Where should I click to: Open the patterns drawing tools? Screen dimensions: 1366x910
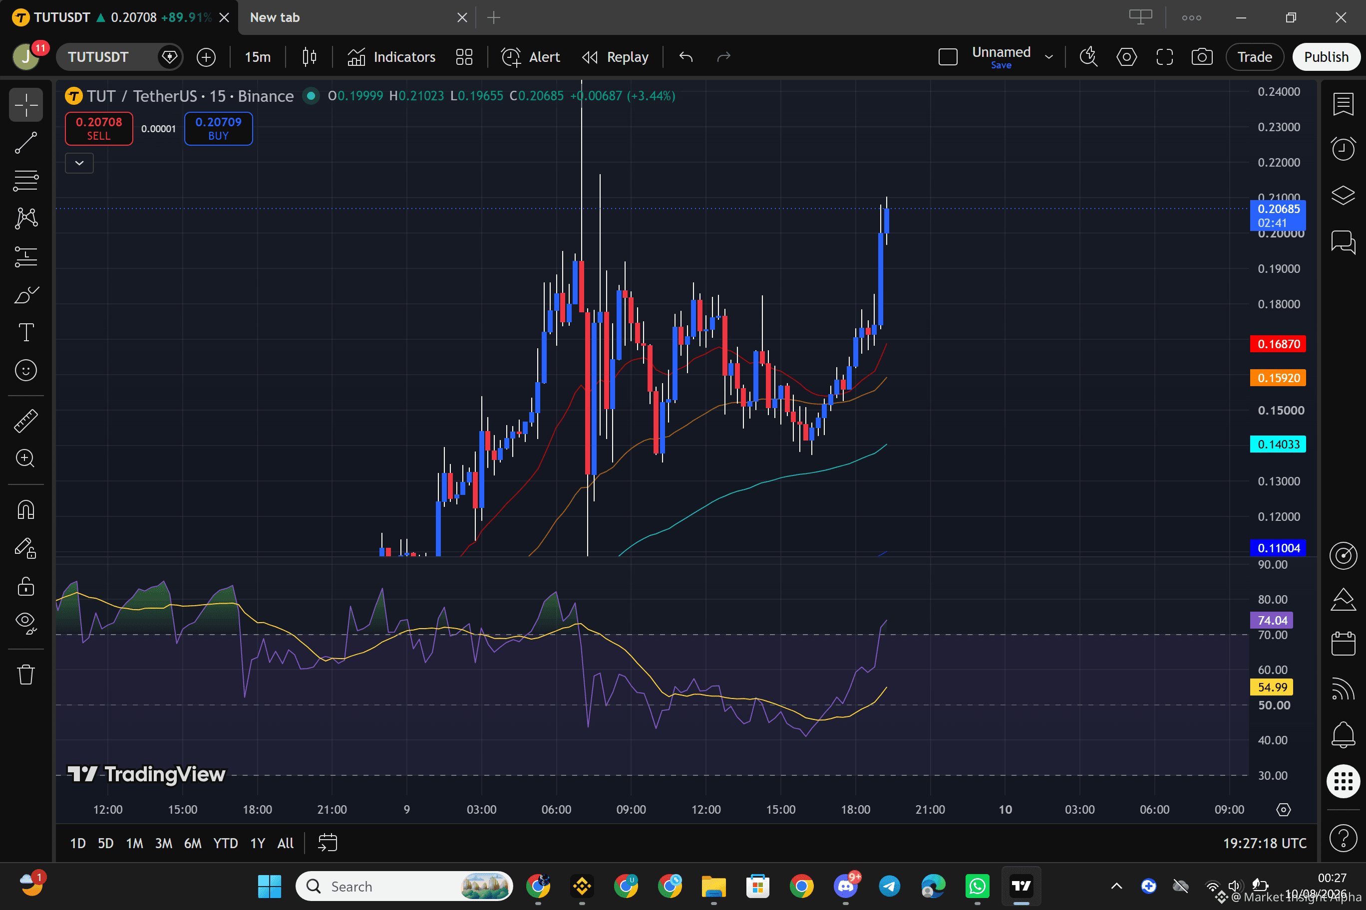point(25,218)
